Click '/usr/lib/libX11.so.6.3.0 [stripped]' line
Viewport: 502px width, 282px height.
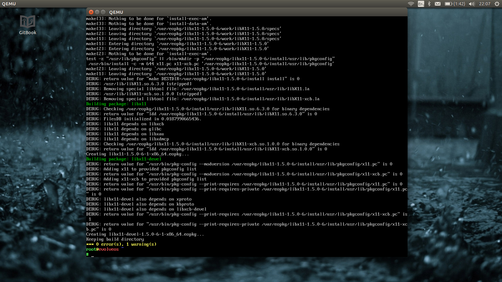point(139,84)
